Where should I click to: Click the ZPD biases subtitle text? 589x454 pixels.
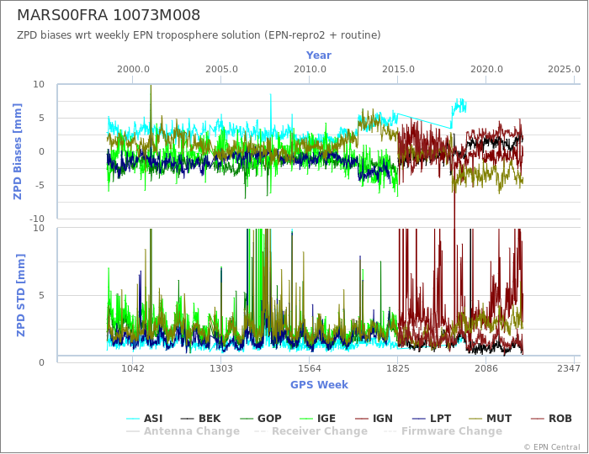pos(199,35)
